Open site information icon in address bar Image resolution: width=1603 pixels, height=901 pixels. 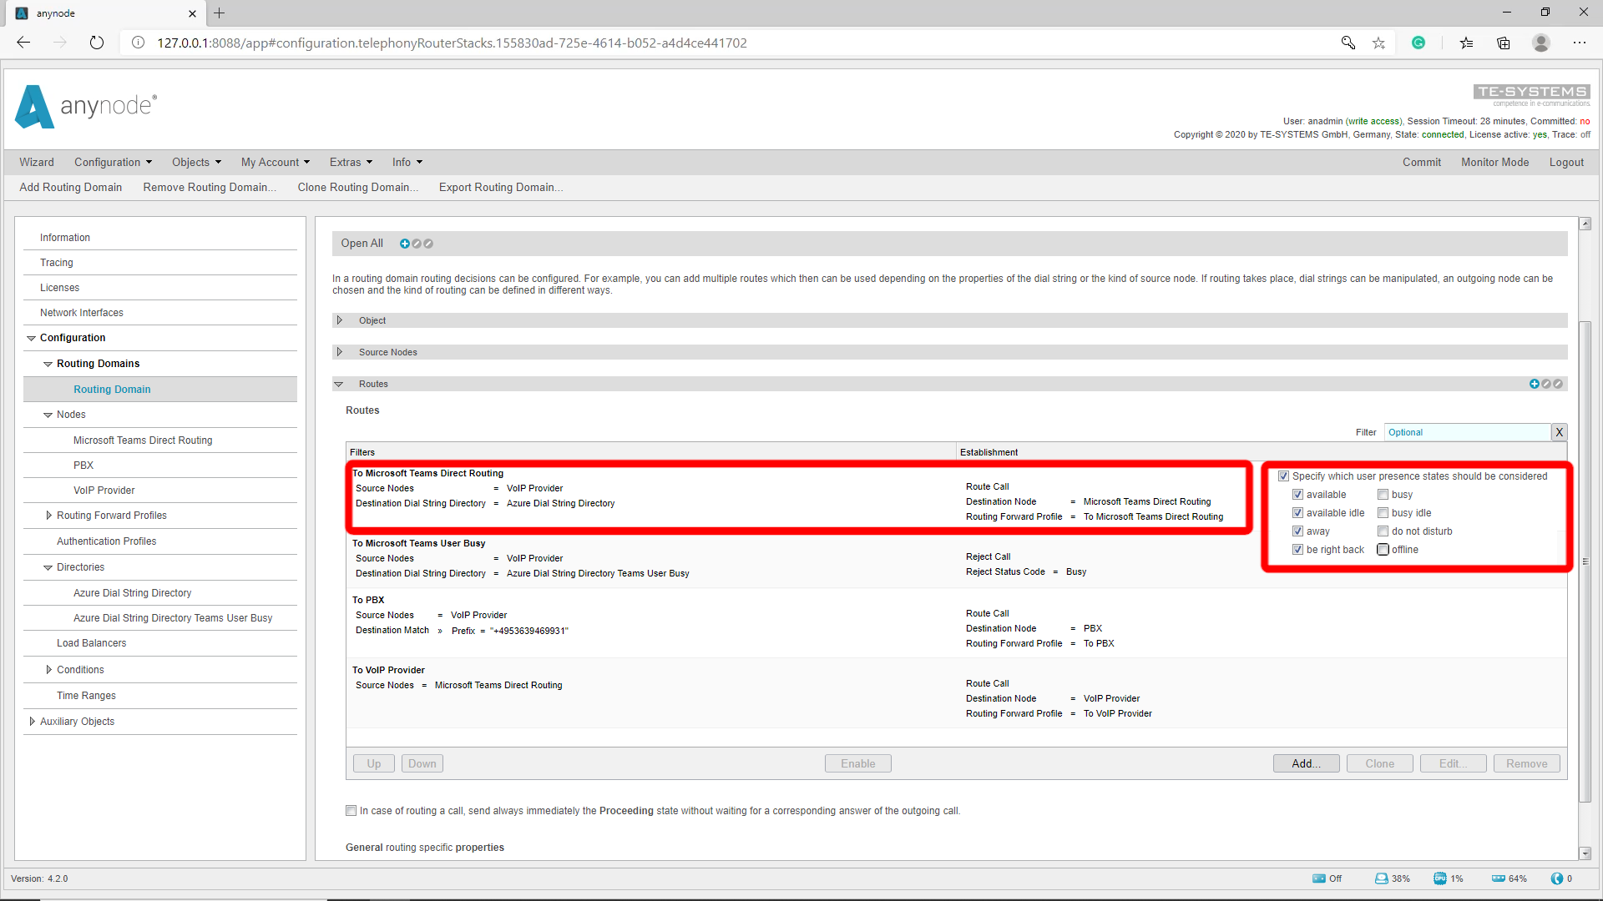tap(139, 43)
